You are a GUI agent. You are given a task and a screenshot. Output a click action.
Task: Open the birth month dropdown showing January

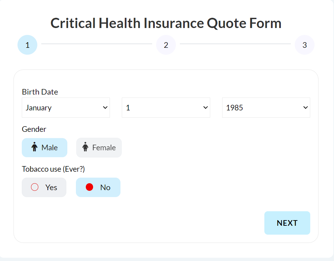(x=66, y=108)
